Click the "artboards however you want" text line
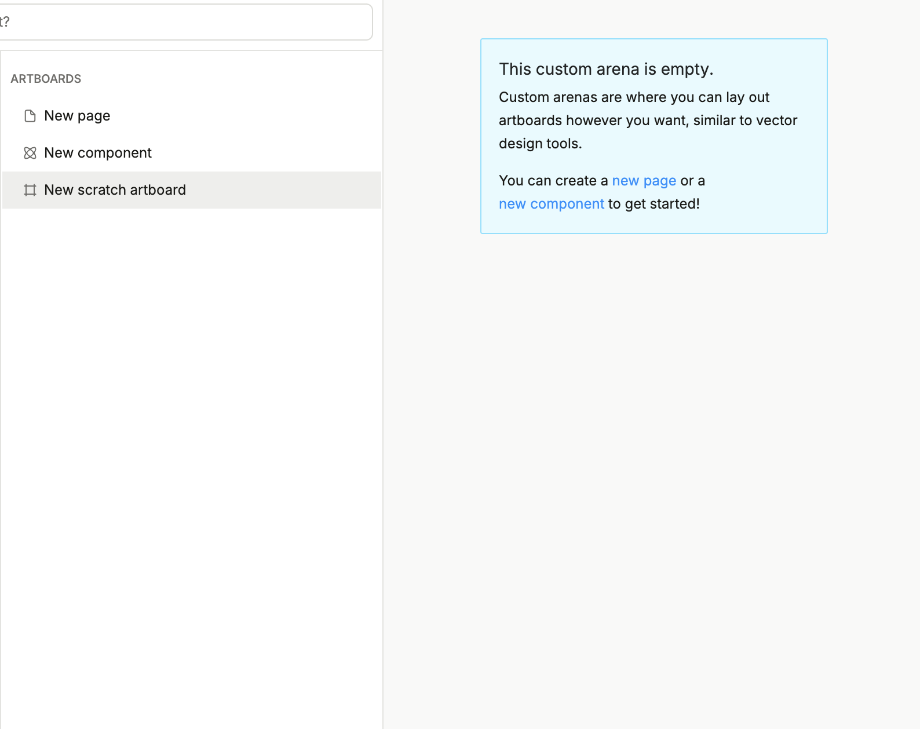The width and height of the screenshot is (920, 729). pos(648,121)
